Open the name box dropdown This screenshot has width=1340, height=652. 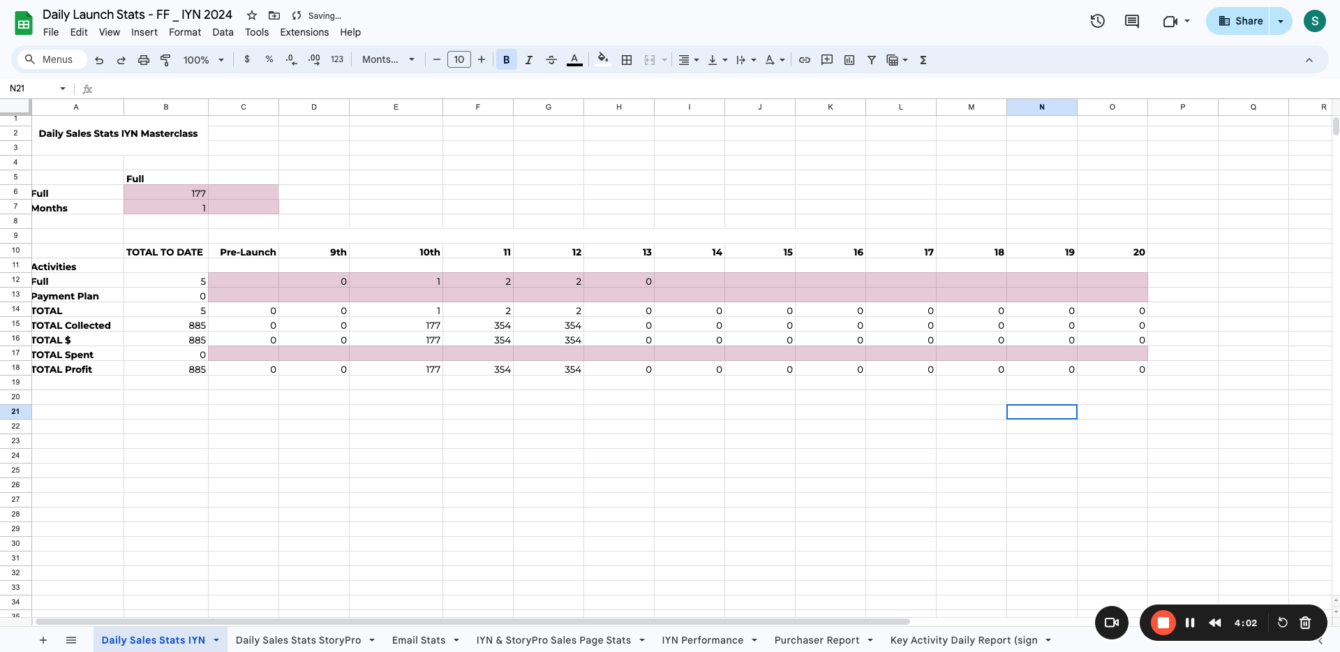click(x=63, y=89)
